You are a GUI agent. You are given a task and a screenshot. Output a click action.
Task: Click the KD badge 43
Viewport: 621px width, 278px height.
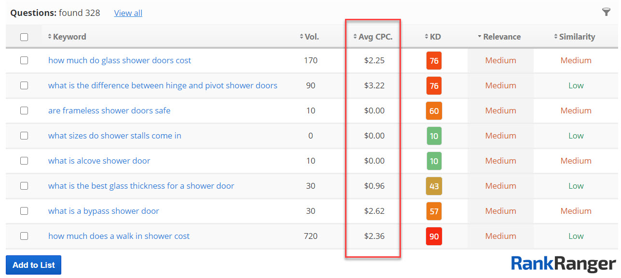tap(434, 186)
